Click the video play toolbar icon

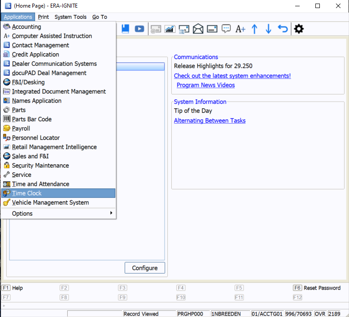140,29
